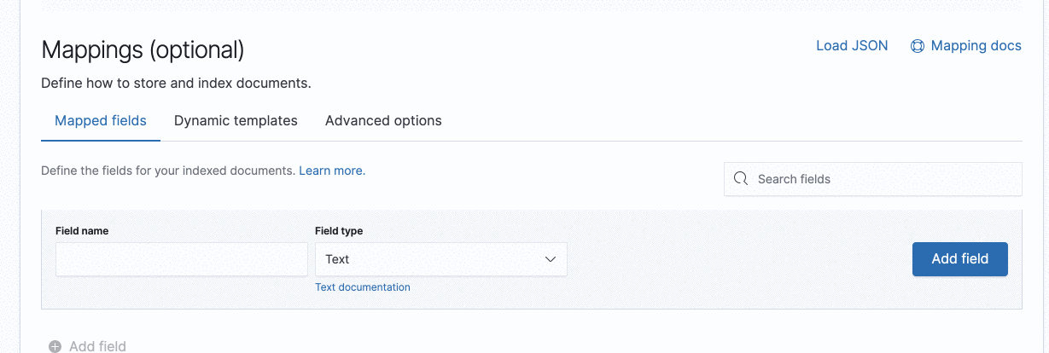Click the Field type chevron arrow
The image size is (1049, 353).
551,259
